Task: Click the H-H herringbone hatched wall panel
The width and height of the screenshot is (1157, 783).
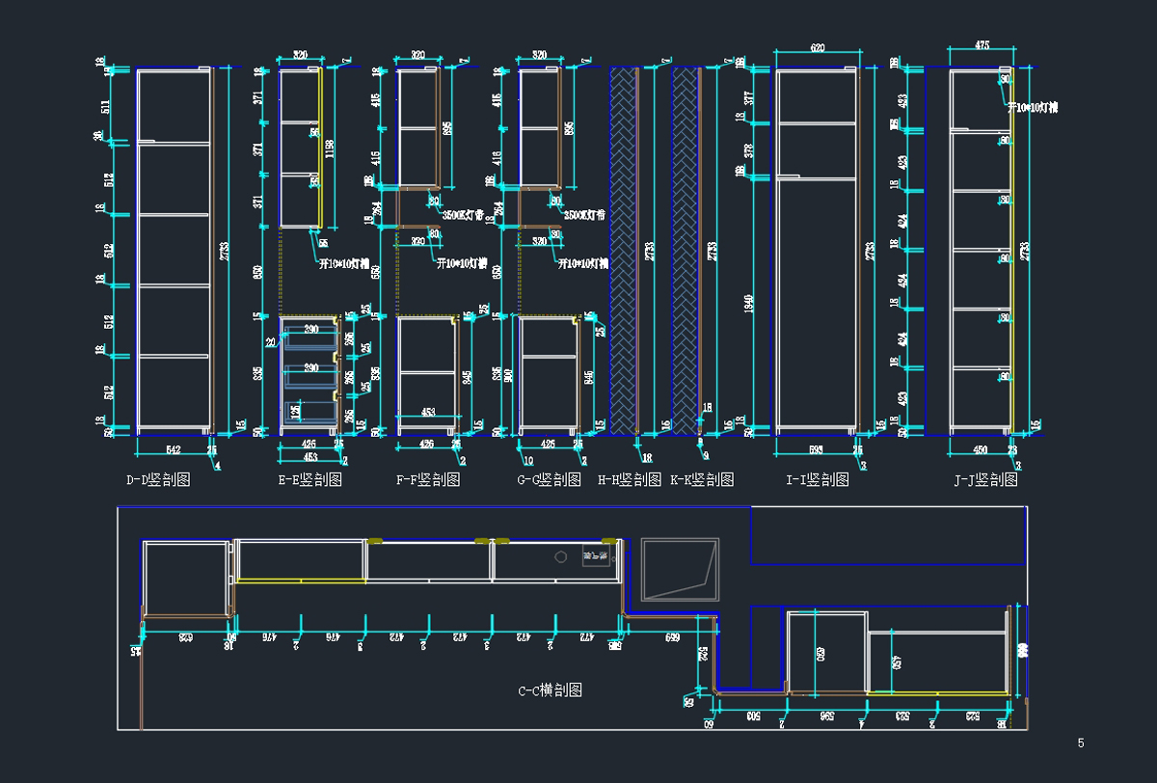Action: pyautogui.click(x=623, y=251)
